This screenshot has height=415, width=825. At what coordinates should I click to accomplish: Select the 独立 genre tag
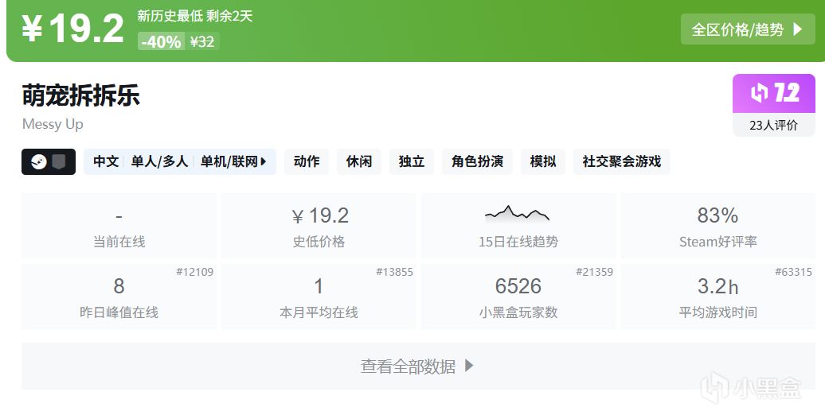click(x=412, y=162)
